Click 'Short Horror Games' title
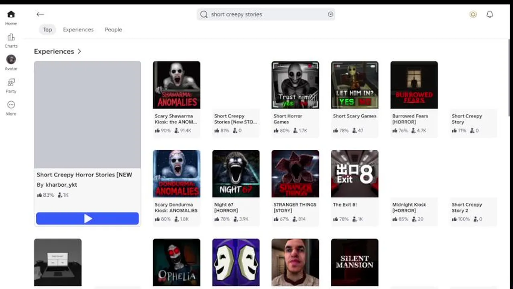 [288, 119]
